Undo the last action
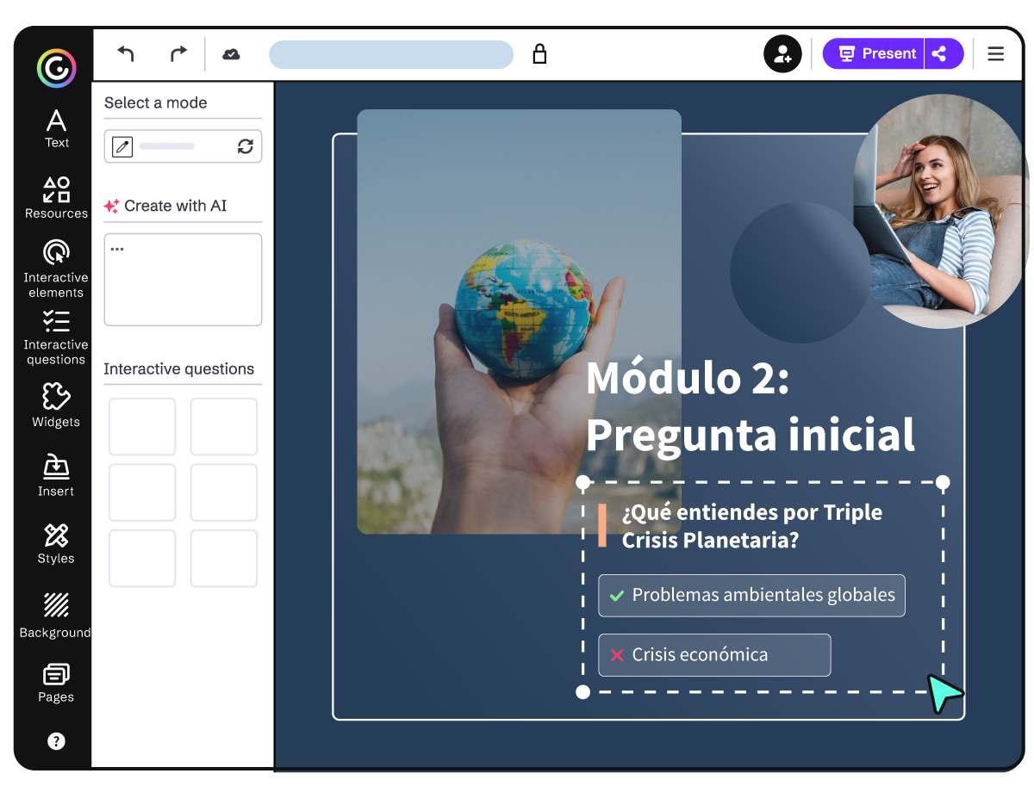Screen dimensions: 1034x792 [x=126, y=53]
